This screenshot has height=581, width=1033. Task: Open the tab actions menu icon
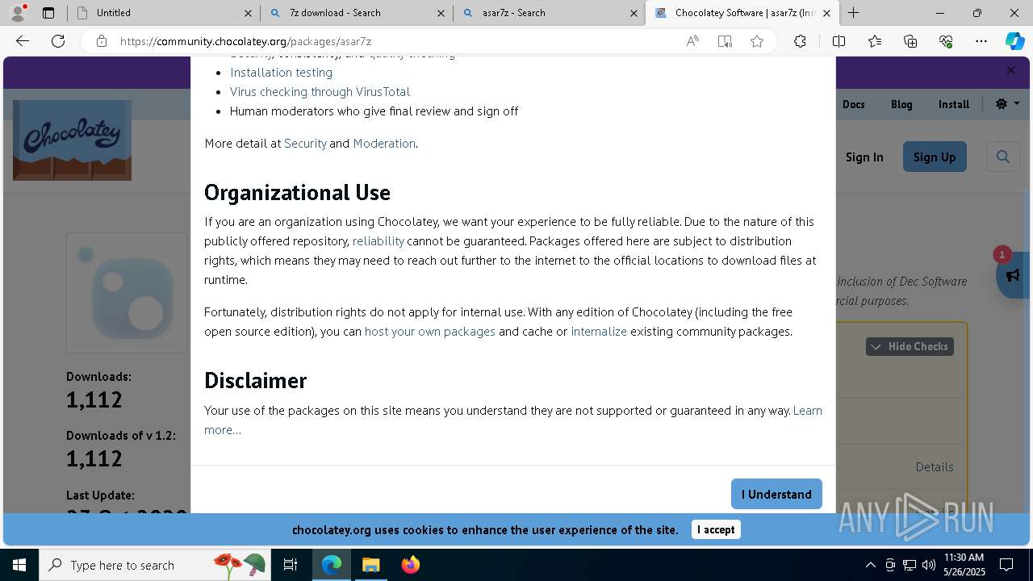click(x=48, y=13)
